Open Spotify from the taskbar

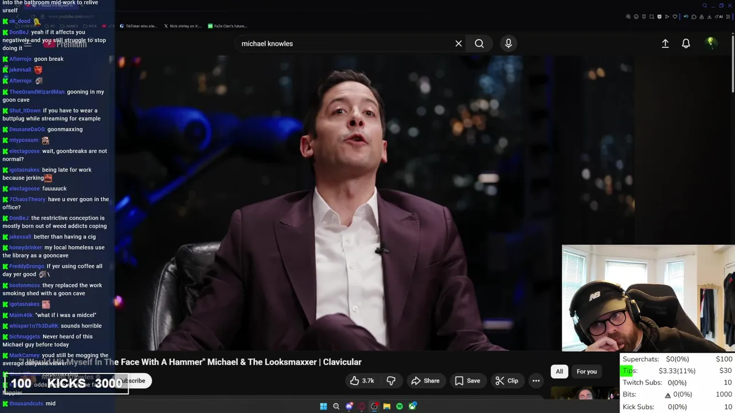pos(400,406)
